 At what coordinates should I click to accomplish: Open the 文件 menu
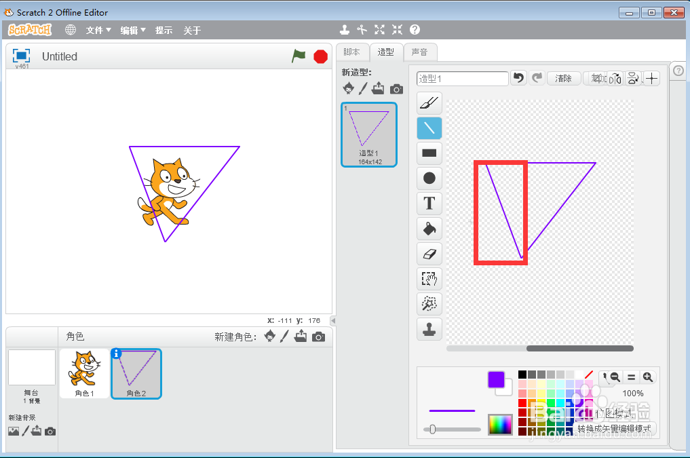(x=98, y=31)
